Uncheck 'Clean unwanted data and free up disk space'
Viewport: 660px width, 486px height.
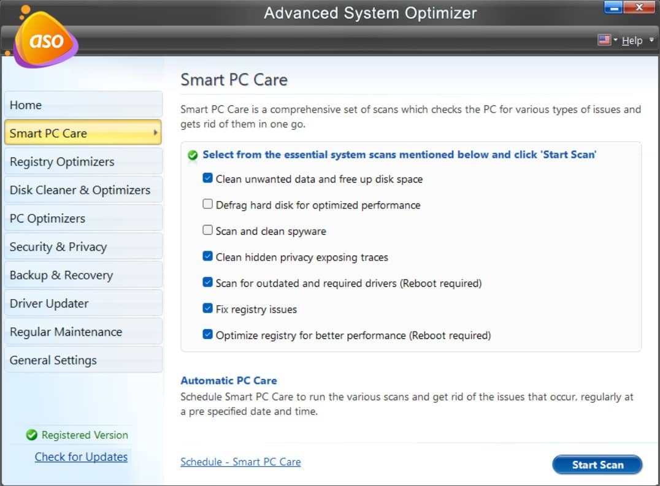point(208,179)
